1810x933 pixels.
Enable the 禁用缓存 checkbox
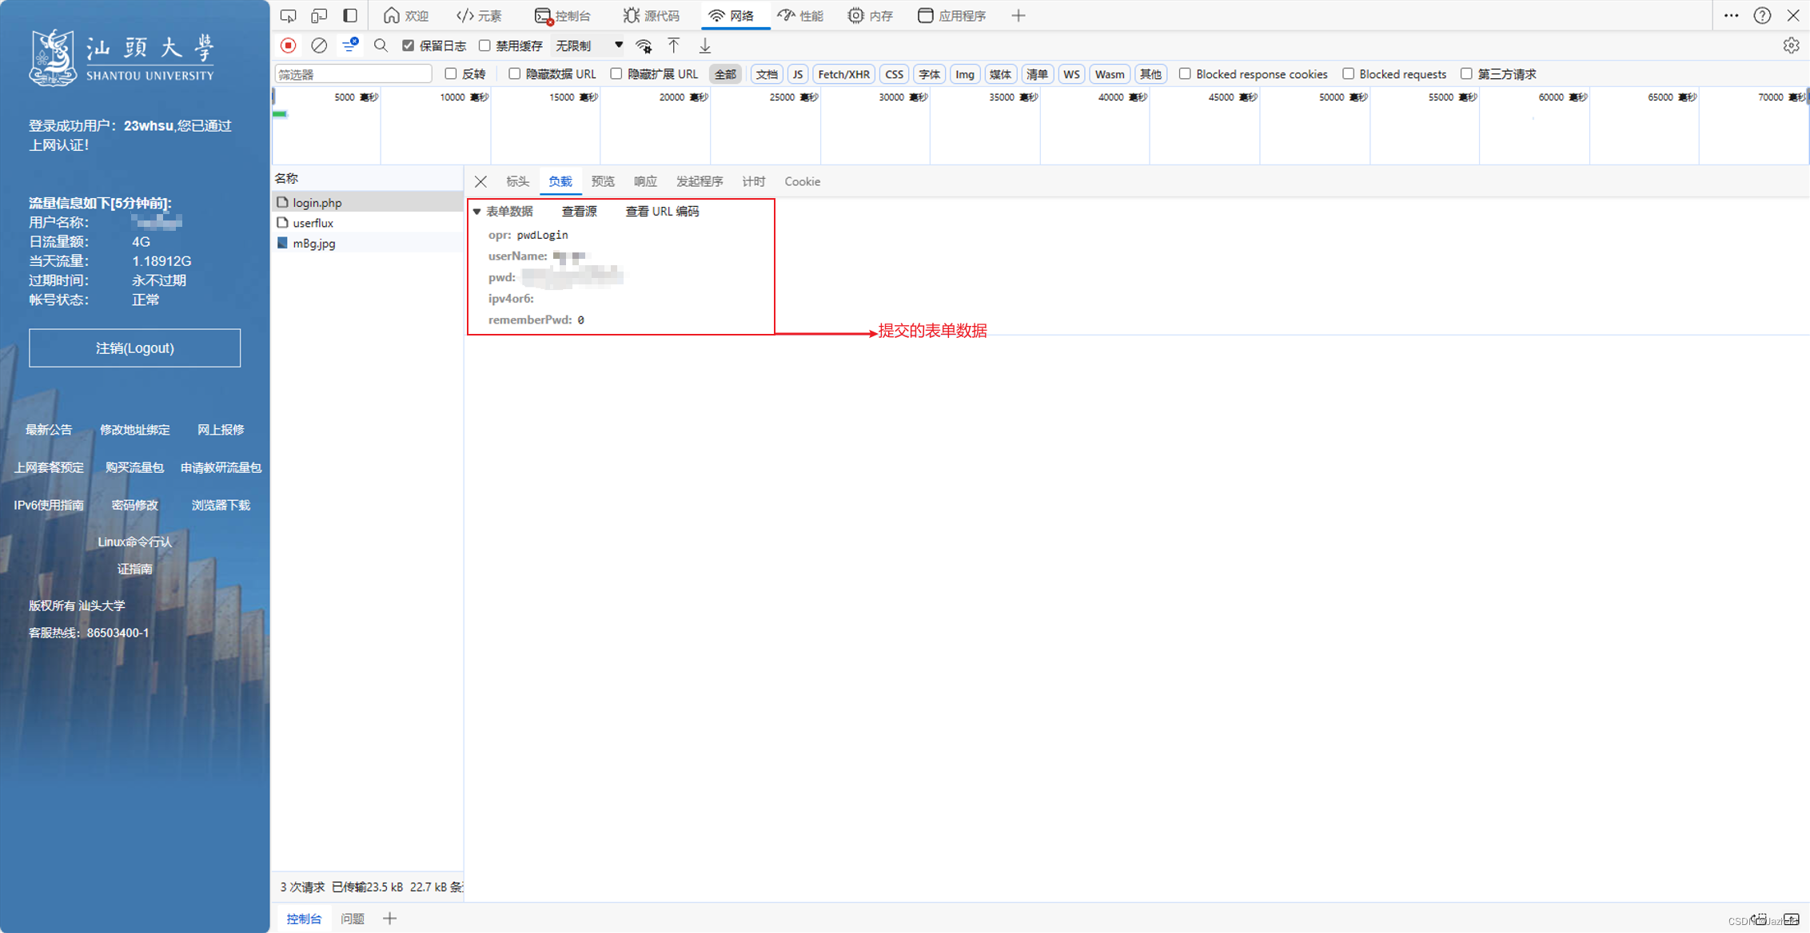[484, 46]
